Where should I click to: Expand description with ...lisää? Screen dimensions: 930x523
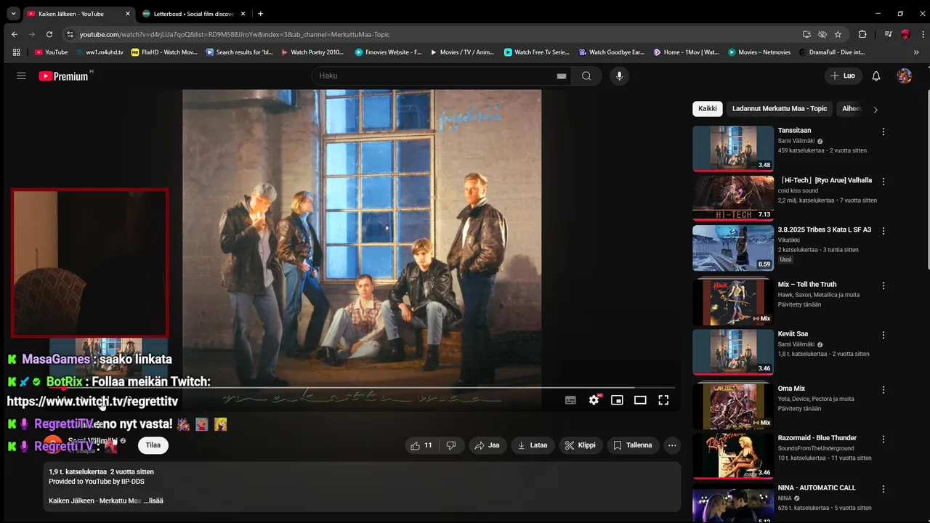click(153, 500)
